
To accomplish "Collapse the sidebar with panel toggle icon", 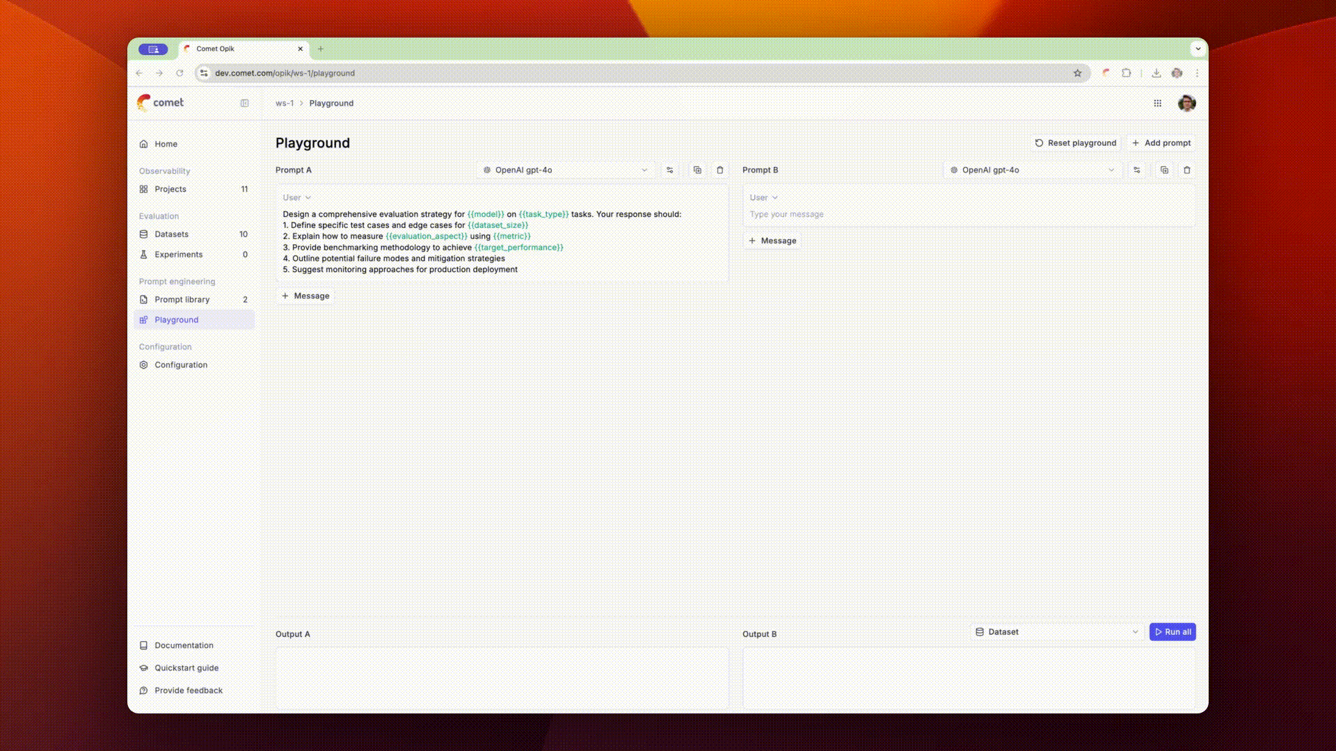I will pyautogui.click(x=244, y=103).
